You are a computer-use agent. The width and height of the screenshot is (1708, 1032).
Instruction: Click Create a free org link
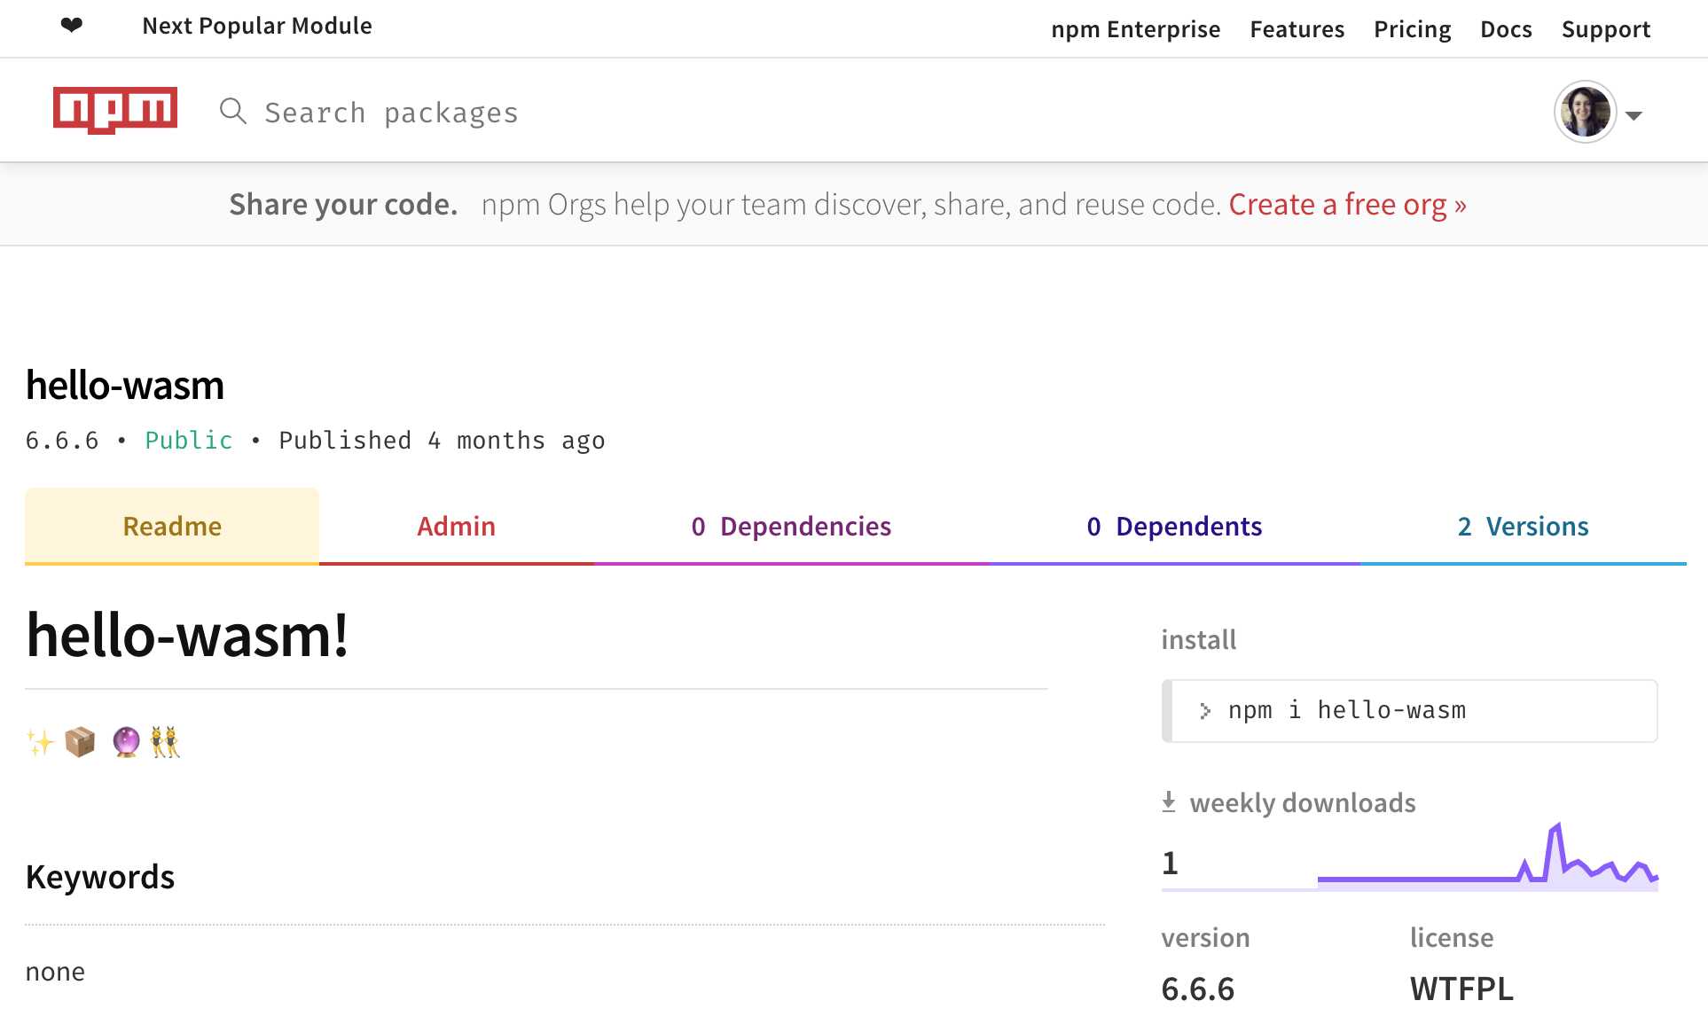point(1347,205)
